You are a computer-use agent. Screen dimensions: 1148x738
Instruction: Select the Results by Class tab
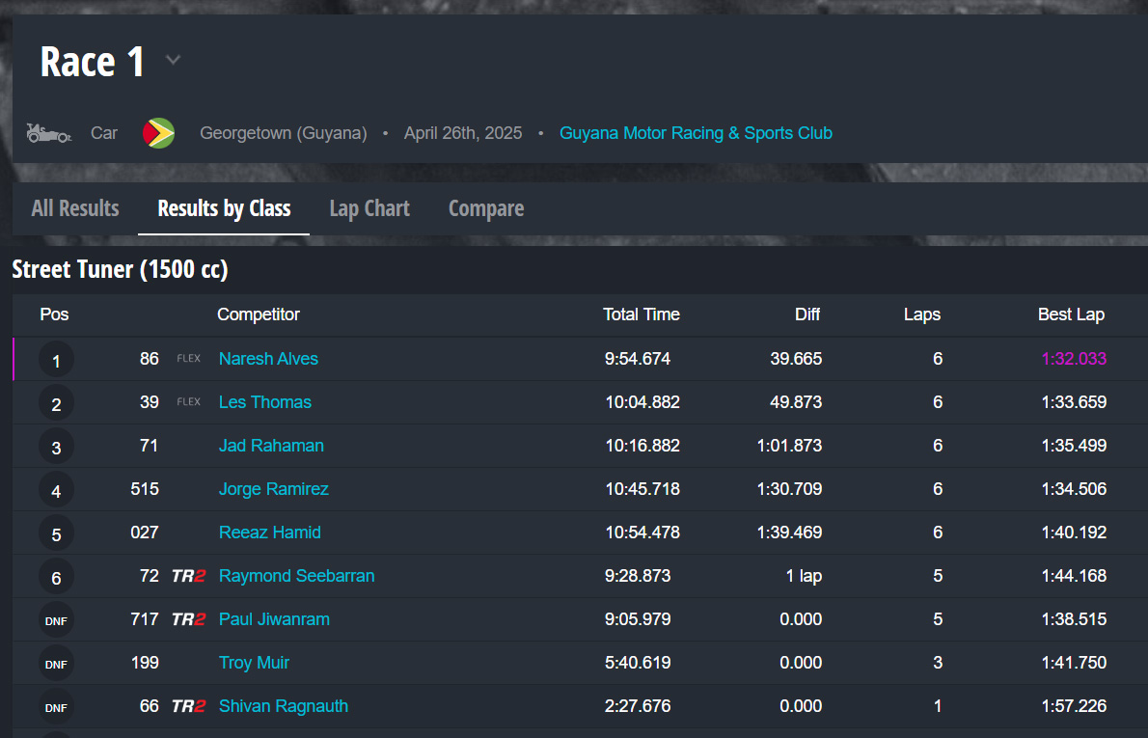[224, 208]
